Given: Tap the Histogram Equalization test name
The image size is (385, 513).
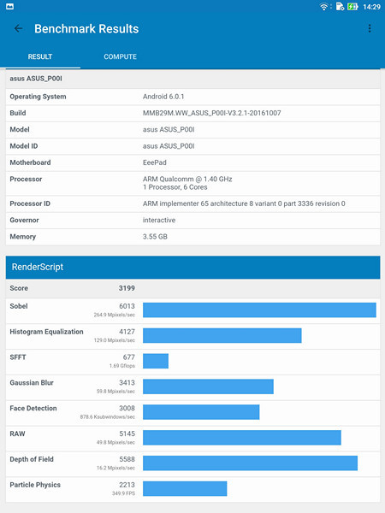Looking at the screenshot, I should tap(46, 332).
